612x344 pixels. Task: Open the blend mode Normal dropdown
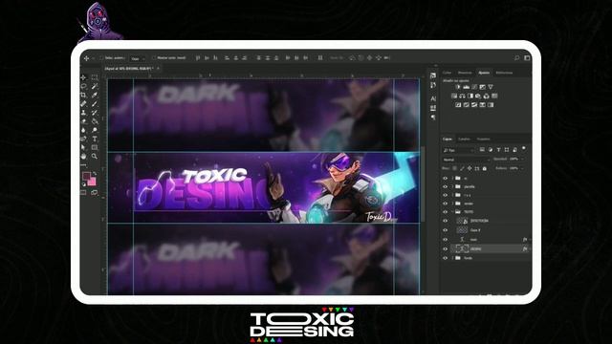(x=466, y=160)
